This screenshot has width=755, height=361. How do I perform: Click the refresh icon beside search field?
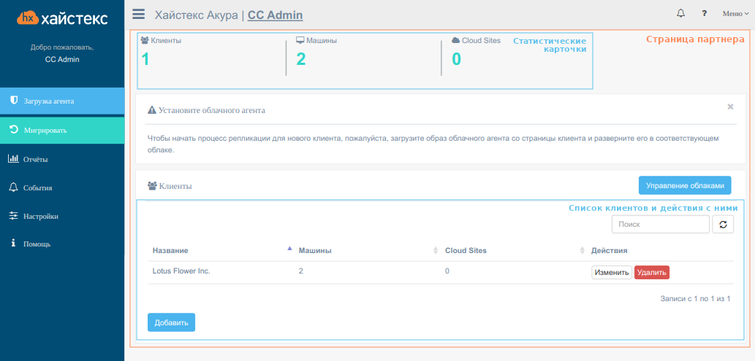(x=722, y=225)
